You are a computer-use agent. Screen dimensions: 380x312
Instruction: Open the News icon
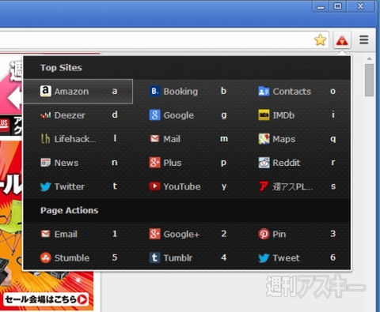(x=45, y=163)
